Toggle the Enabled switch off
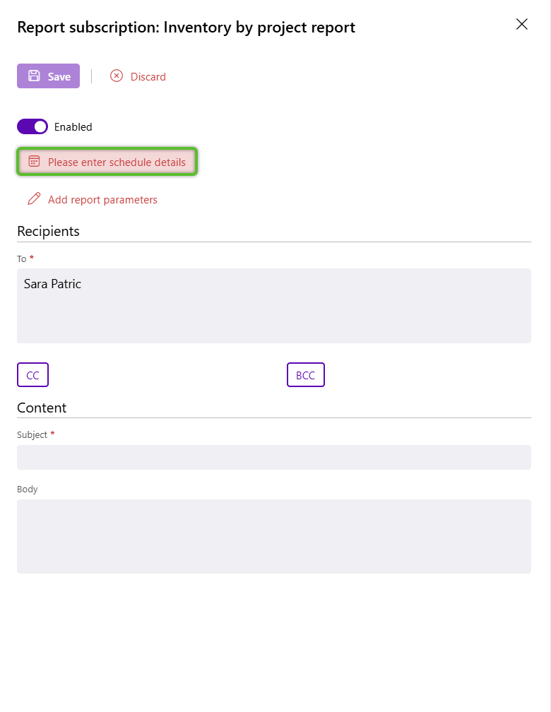Image resolution: width=551 pixels, height=712 pixels. [x=32, y=126]
